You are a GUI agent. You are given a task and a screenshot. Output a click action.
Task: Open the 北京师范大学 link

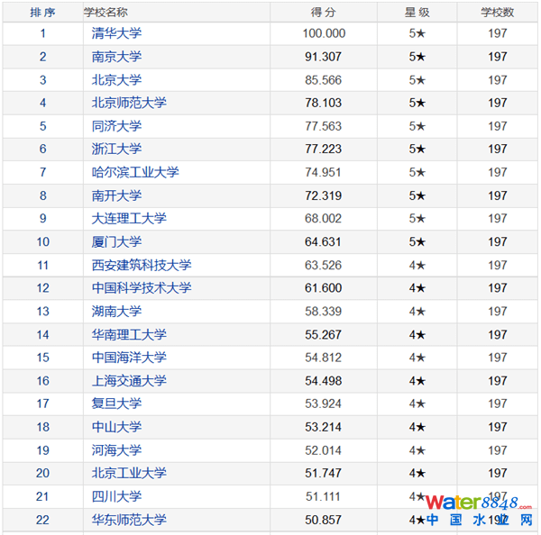[129, 103]
